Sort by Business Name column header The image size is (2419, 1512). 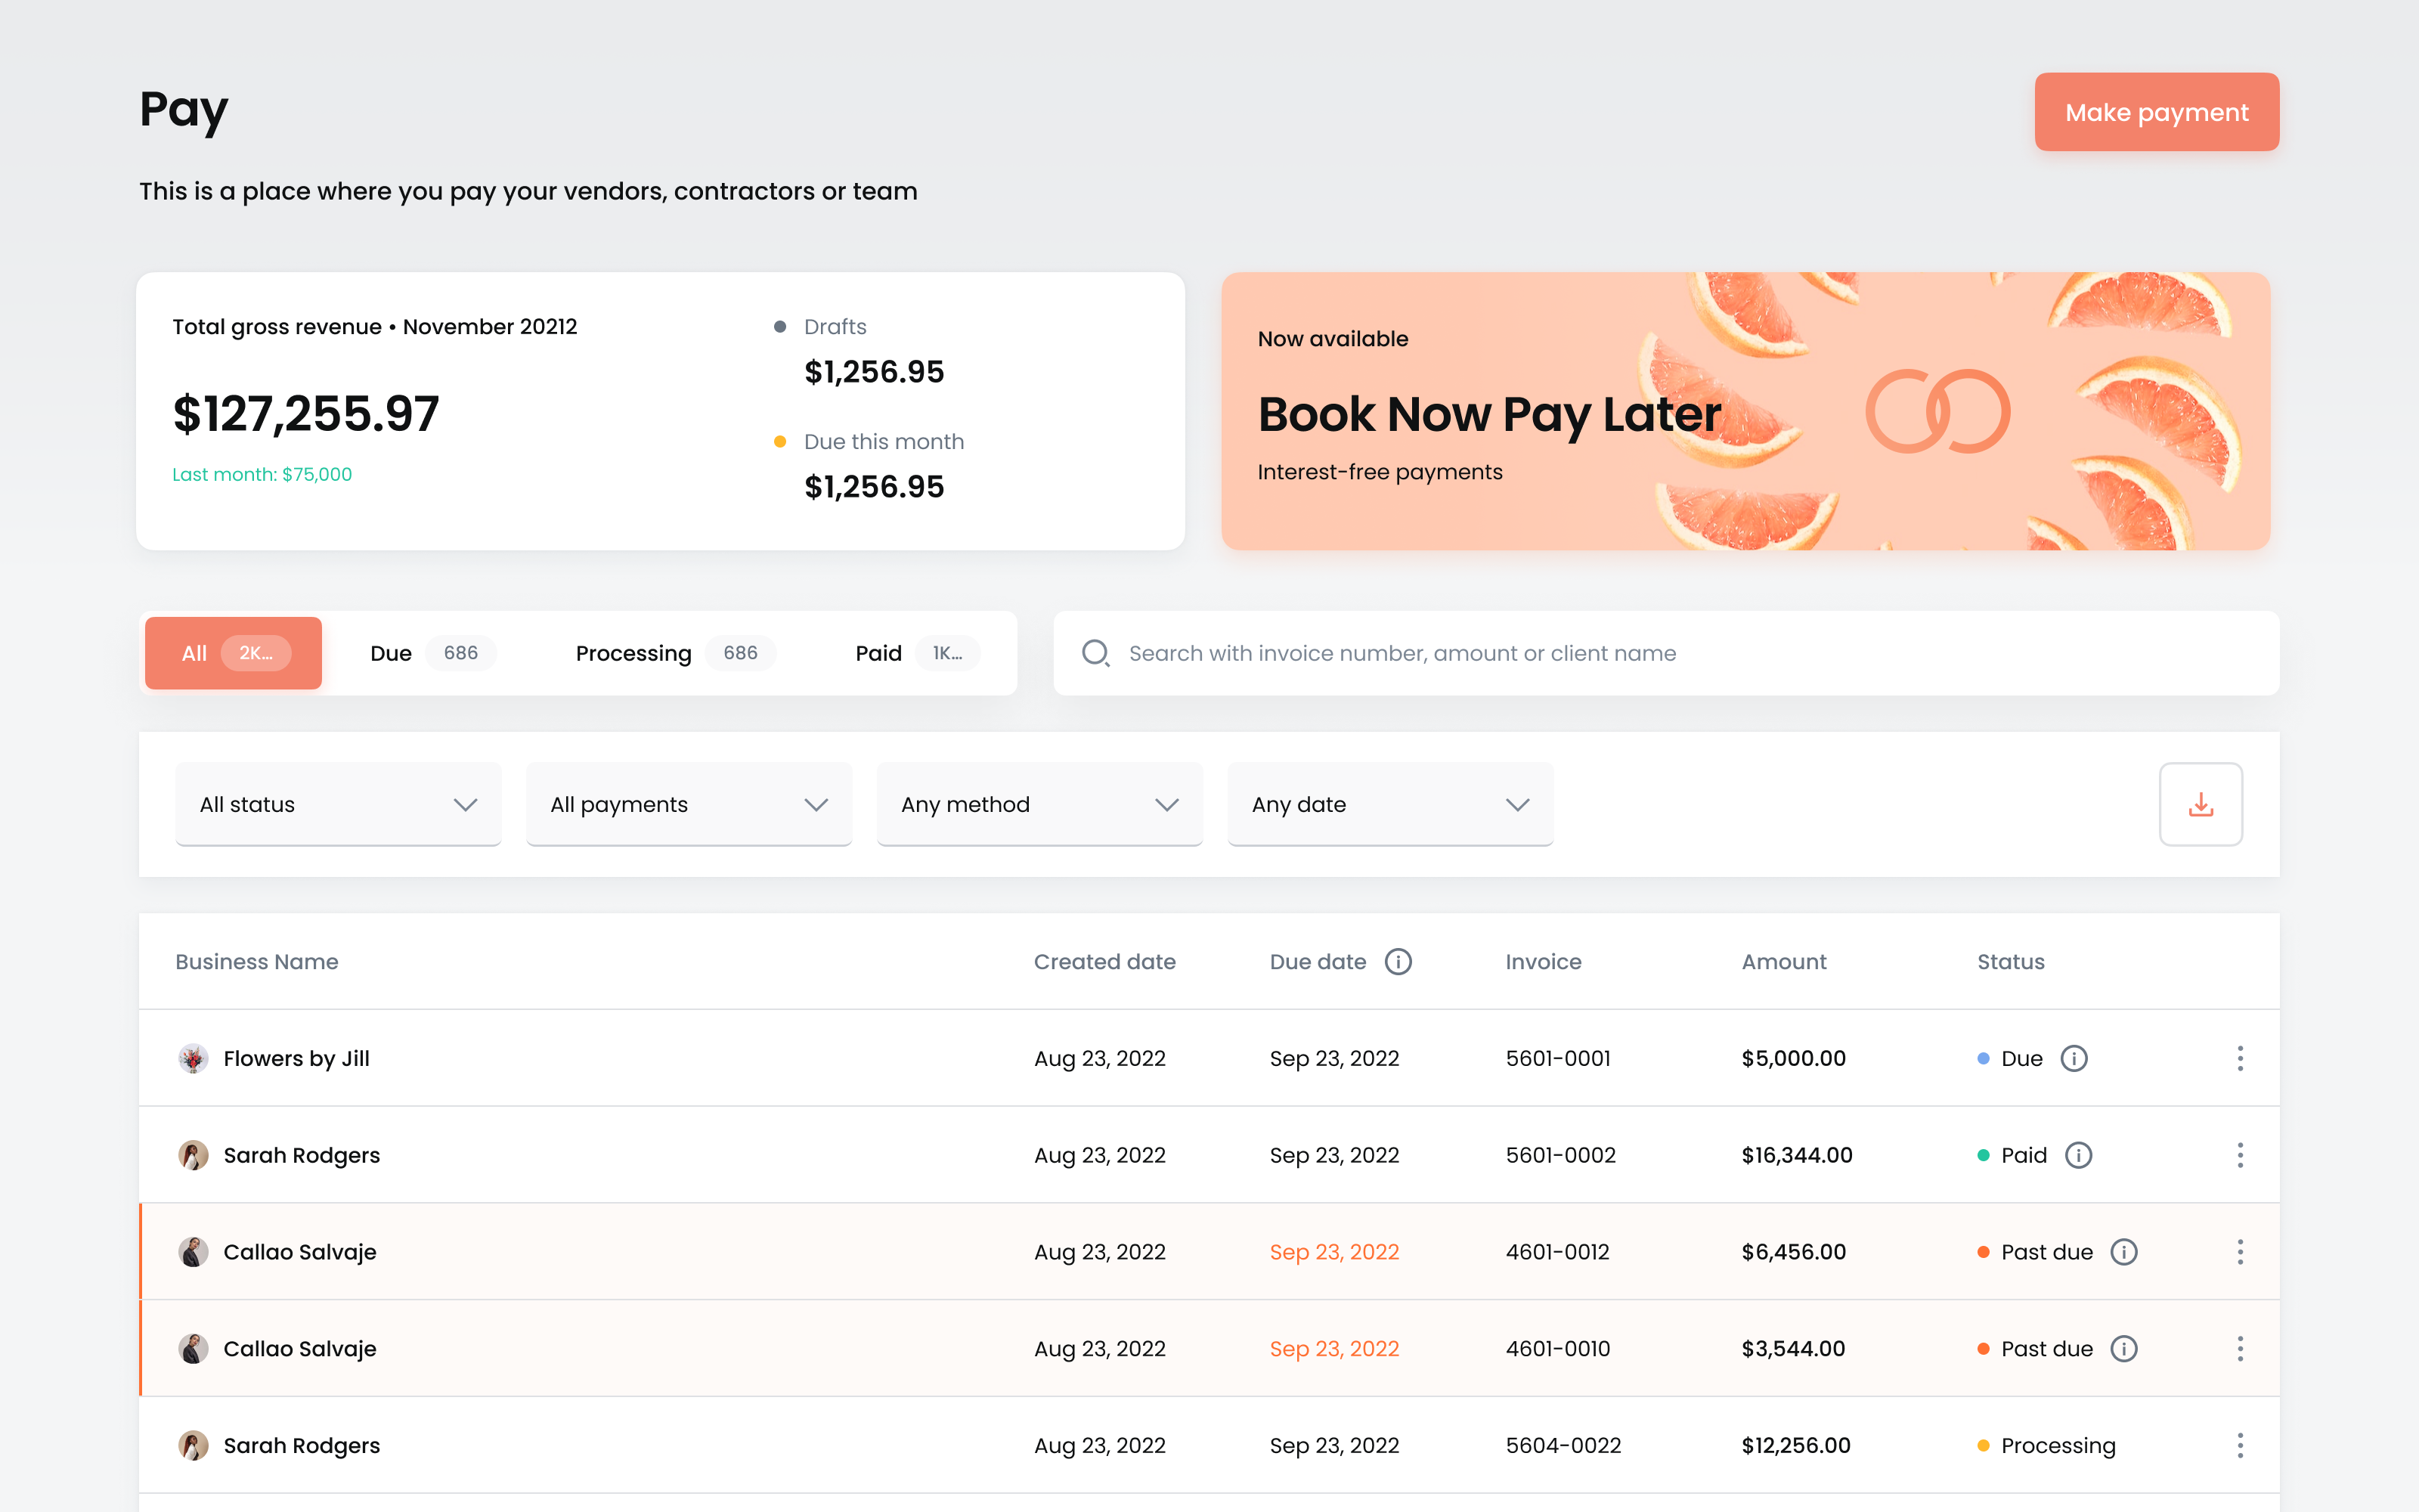point(257,961)
